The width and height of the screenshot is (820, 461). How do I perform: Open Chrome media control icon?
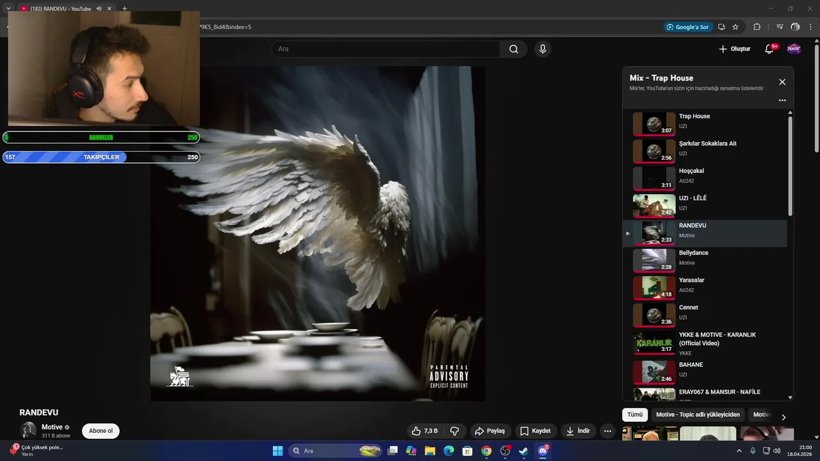click(x=780, y=27)
